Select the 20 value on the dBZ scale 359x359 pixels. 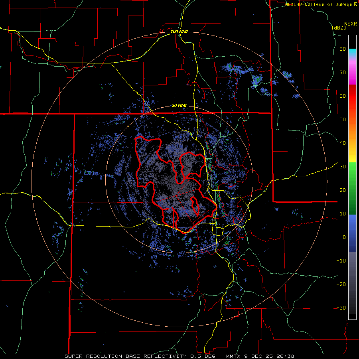pos(343,190)
